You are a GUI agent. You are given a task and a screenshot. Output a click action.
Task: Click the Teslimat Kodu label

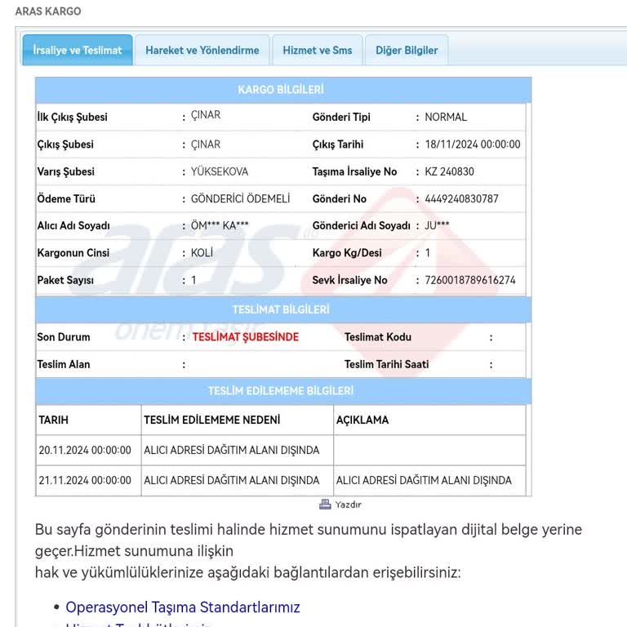click(x=378, y=337)
